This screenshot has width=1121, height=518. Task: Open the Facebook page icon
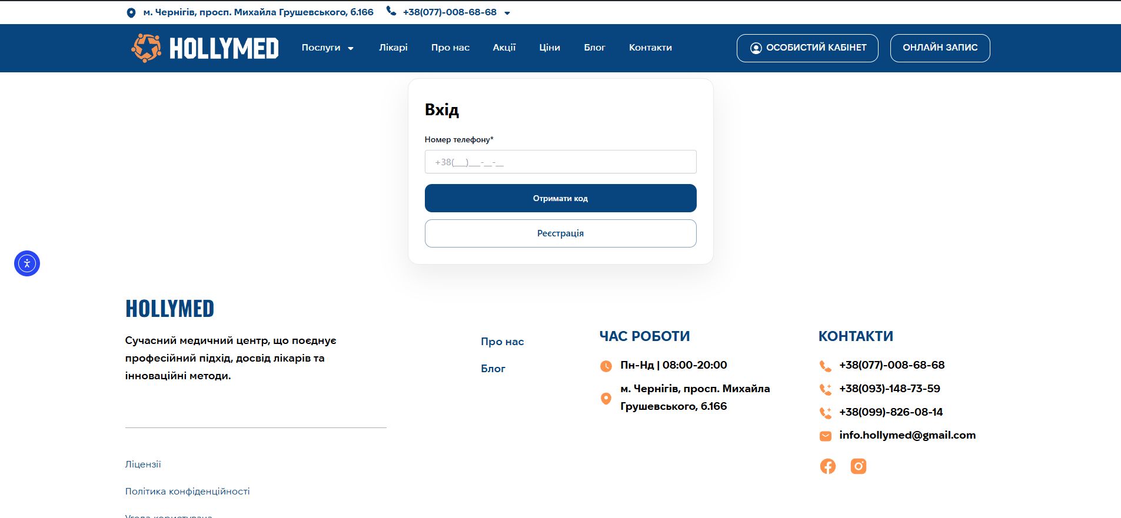point(827,466)
